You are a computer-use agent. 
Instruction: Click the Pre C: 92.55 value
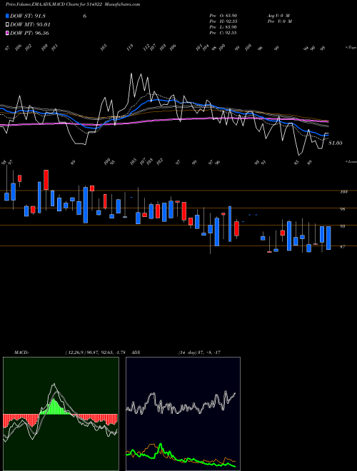coord(223,32)
